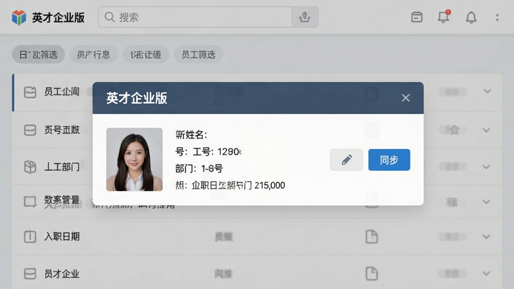Click the icon beside 入职日期
The width and height of the screenshot is (514, 289).
coord(30,237)
